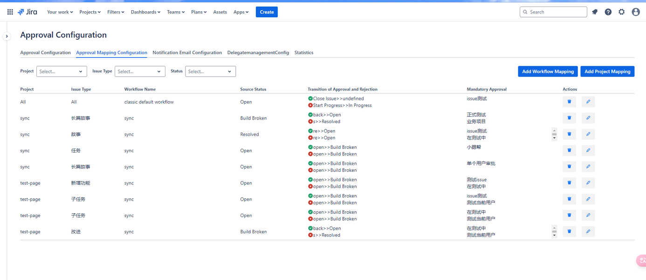The height and width of the screenshot is (280, 646).
Task: Click Add Workflow Mapping
Action: point(548,71)
